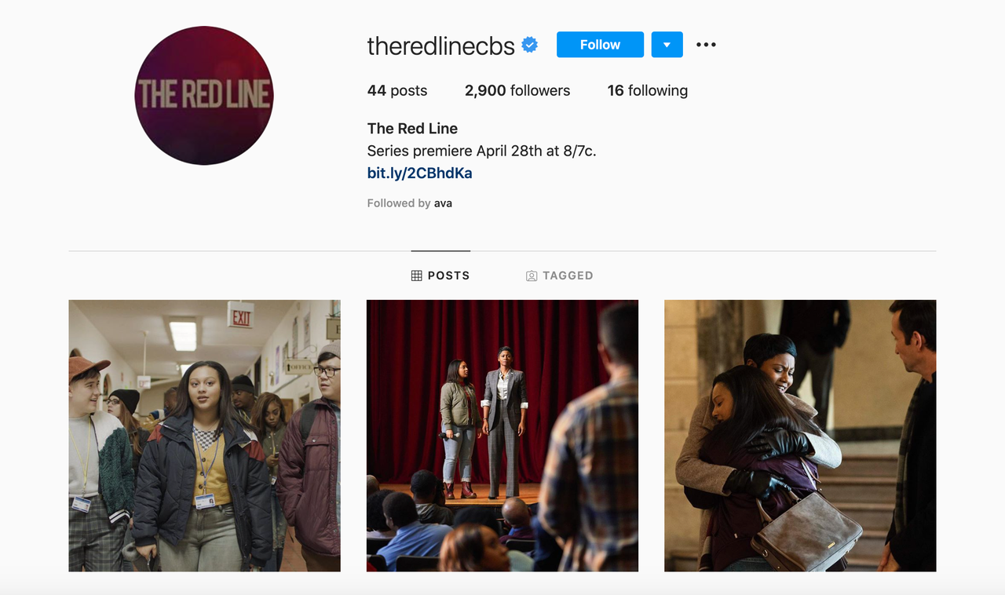Click the blue verified badge icon
The image size is (1005, 595).
pyautogui.click(x=530, y=46)
